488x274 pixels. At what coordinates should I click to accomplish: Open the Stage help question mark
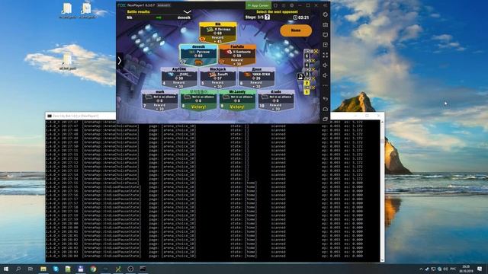[x=267, y=17]
